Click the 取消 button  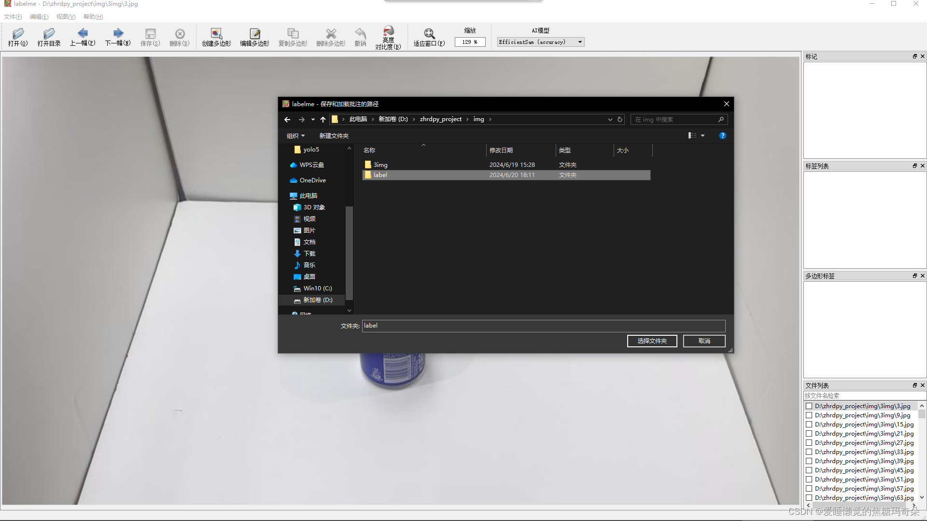pyautogui.click(x=704, y=341)
